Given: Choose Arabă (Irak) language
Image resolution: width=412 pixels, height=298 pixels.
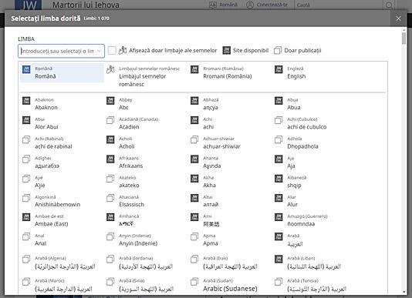Looking at the screenshot, I should pyautogui.click(x=230, y=263).
